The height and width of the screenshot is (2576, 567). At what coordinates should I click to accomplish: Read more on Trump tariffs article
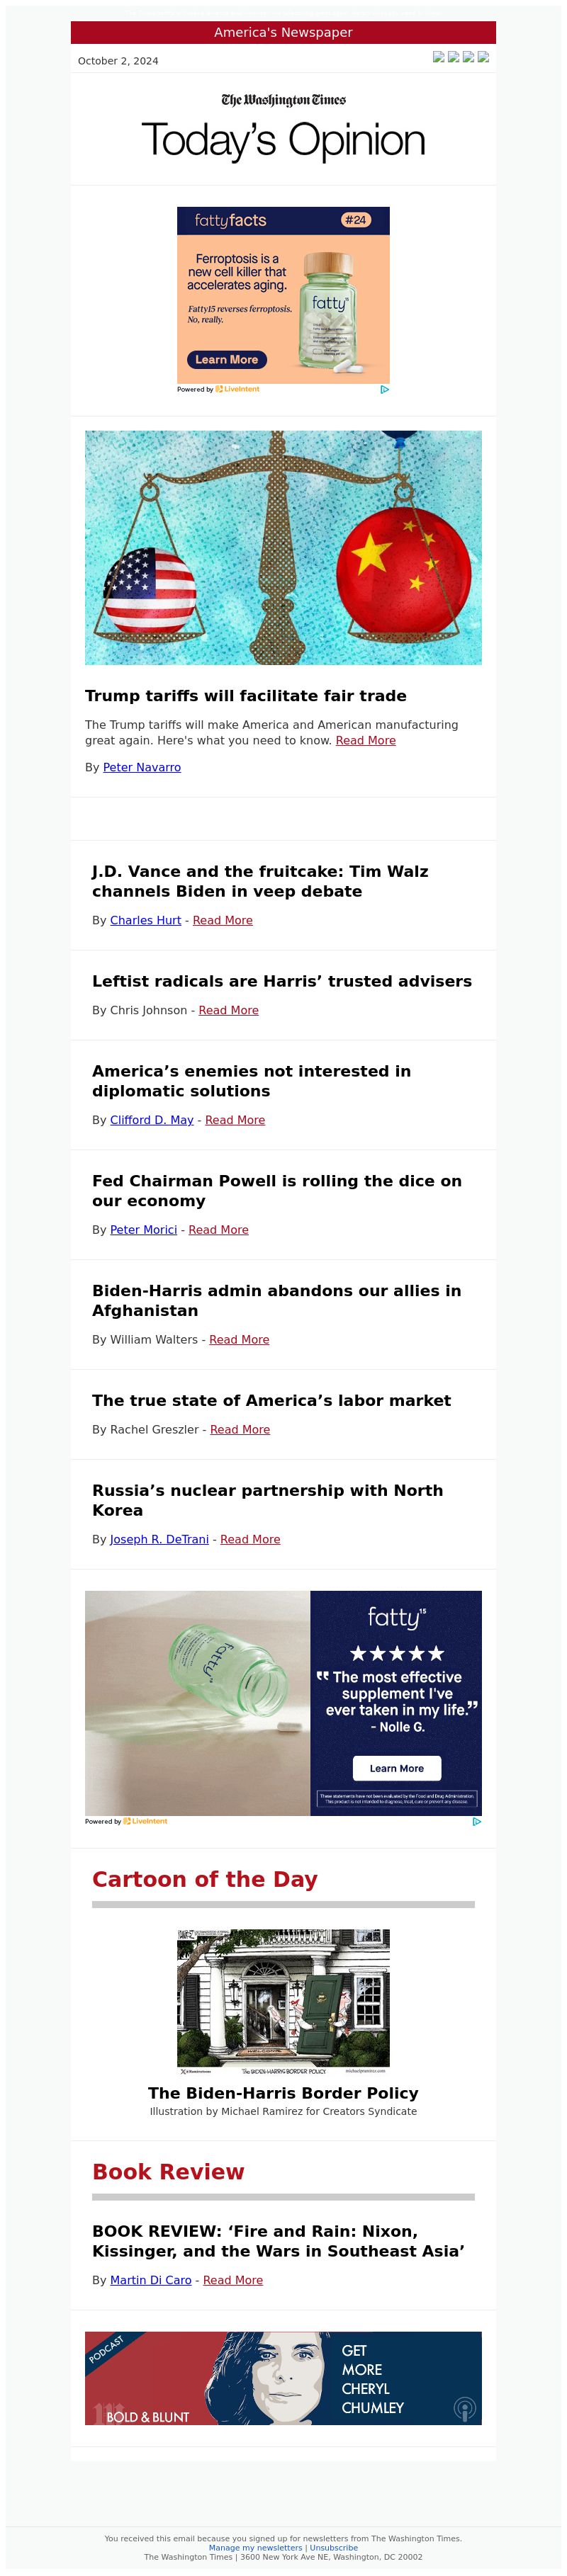coord(365,740)
